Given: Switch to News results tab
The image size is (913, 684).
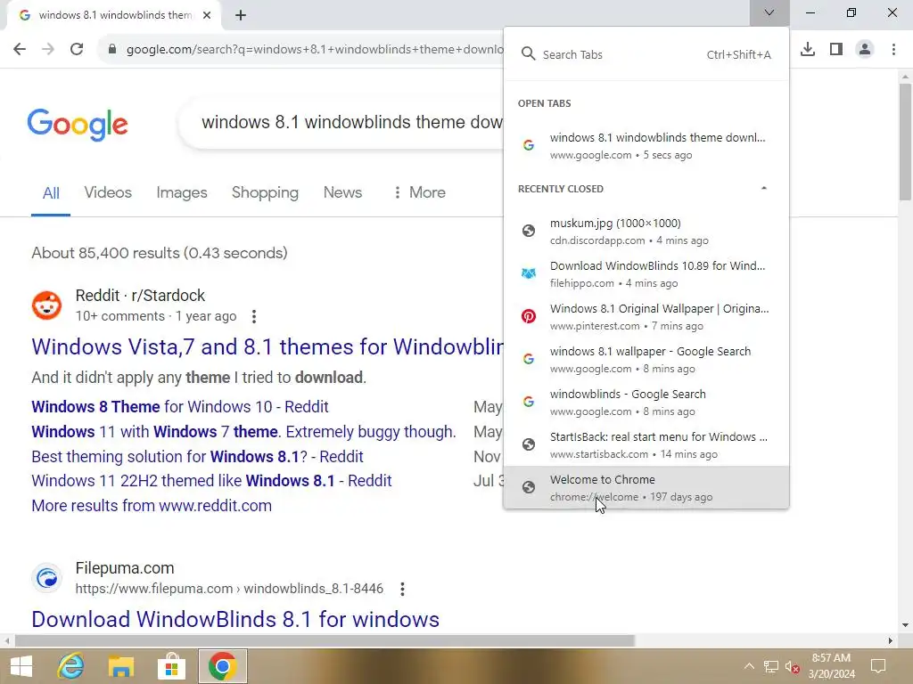Looking at the screenshot, I should (x=342, y=192).
